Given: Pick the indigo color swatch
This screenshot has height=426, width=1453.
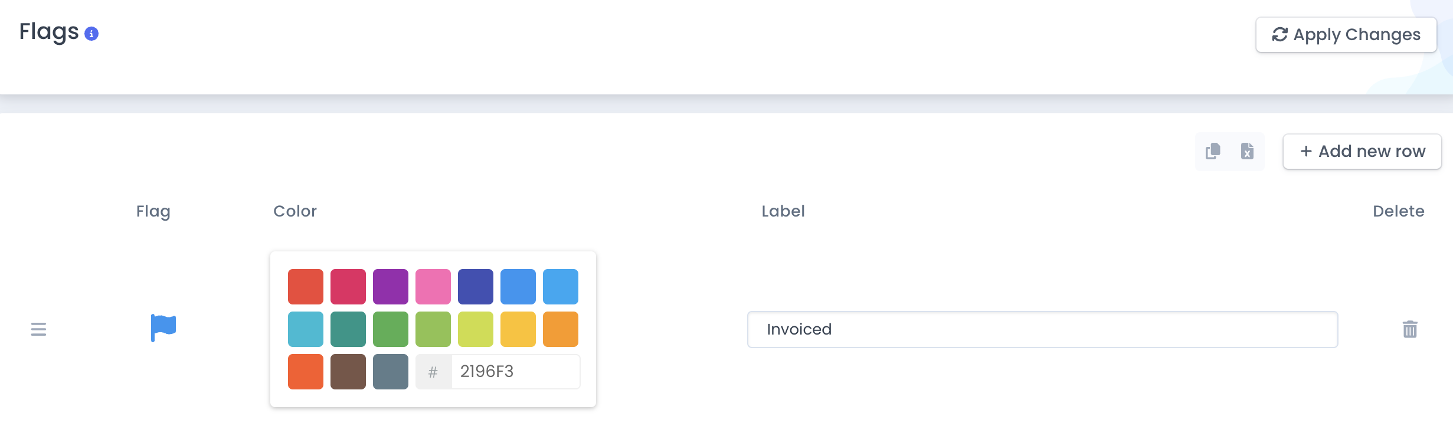Looking at the screenshot, I should [476, 287].
